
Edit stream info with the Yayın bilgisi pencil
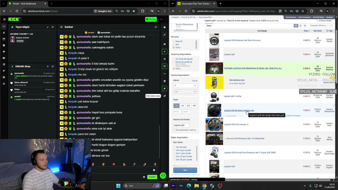48,27
